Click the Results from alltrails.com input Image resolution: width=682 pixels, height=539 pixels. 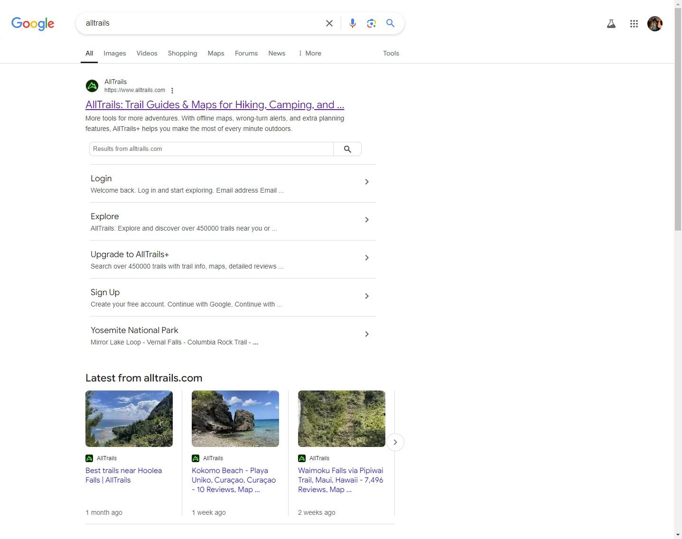[211, 149]
